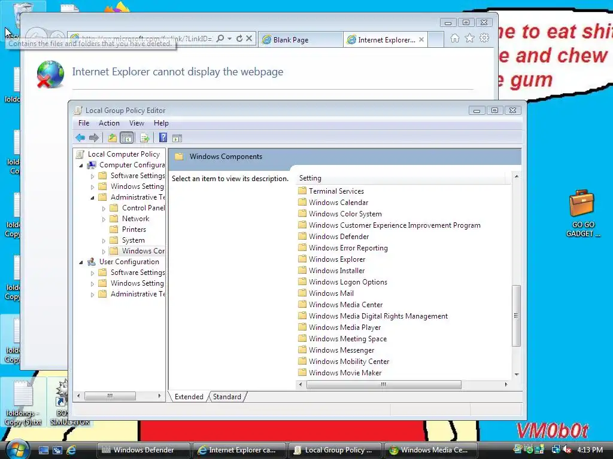613x459 pixels.
Task: Expand the Windows Components tree node
Action: 104,252
